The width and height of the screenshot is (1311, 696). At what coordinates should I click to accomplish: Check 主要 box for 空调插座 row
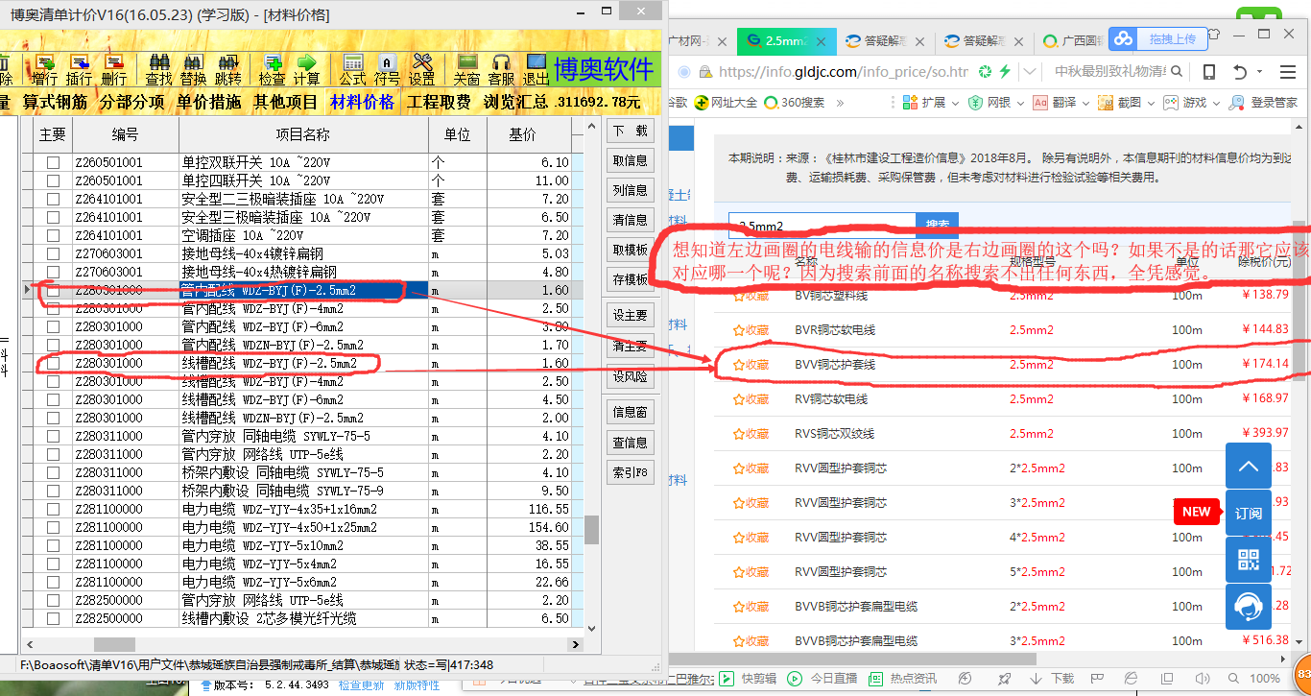[x=54, y=236]
